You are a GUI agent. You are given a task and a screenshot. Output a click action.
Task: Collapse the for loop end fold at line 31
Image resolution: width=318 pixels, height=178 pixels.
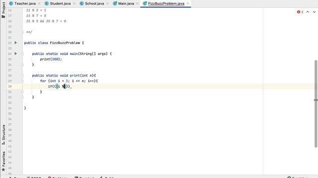tap(22, 92)
